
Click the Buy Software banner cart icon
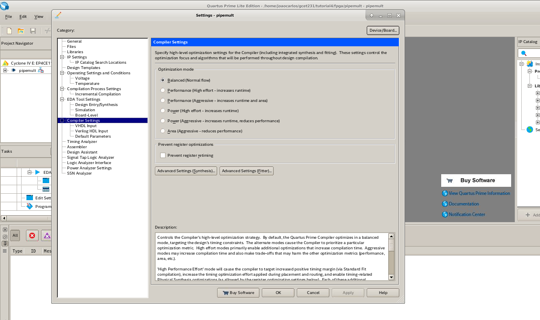[x=449, y=181]
